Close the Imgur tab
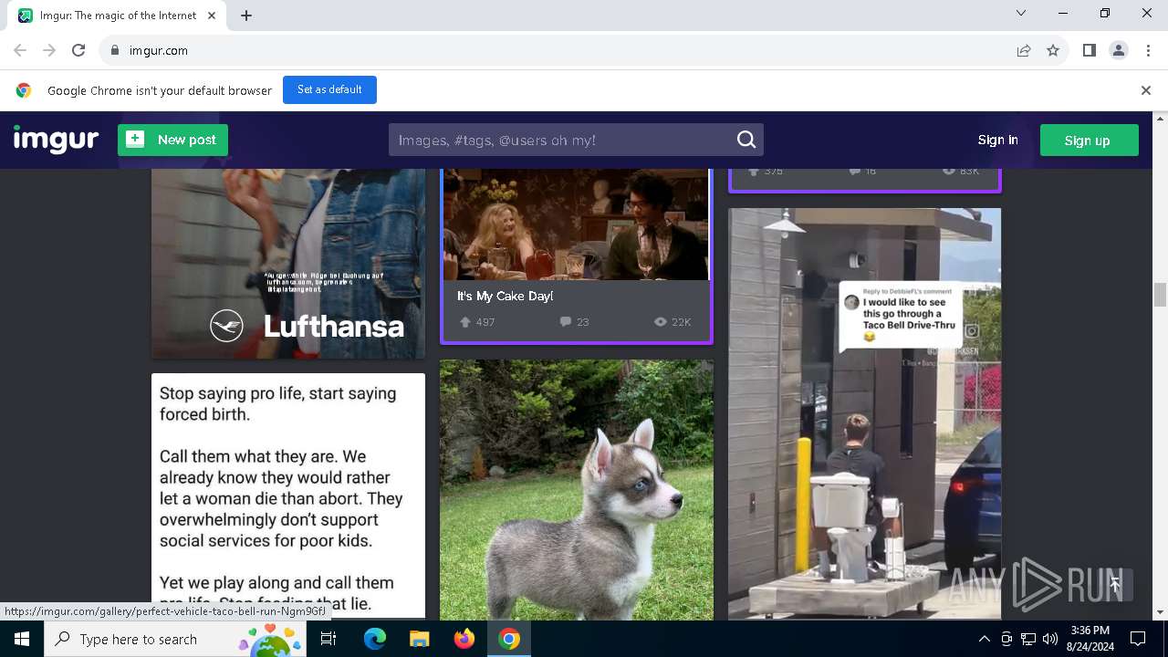Image resolution: width=1168 pixels, height=657 pixels. 213,16
